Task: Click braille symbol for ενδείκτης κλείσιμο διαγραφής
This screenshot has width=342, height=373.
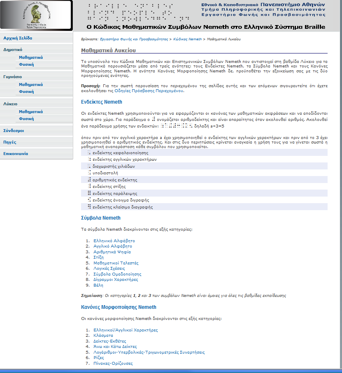Action: (89, 207)
